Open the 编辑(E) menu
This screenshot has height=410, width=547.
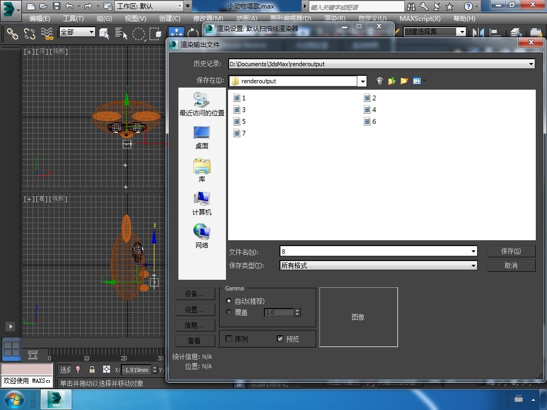(40, 19)
